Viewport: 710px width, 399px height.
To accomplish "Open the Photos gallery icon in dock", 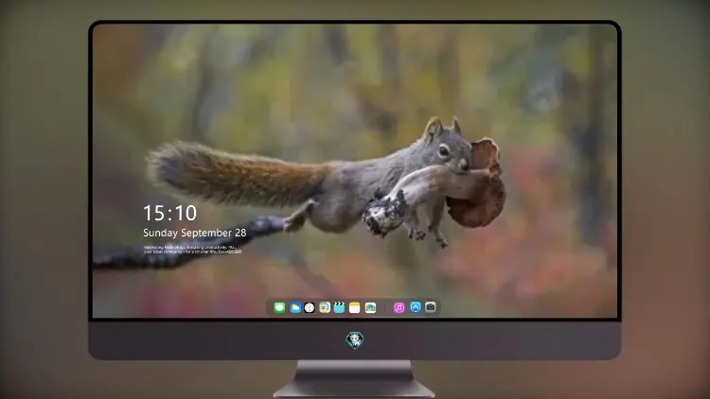I will [370, 307].
